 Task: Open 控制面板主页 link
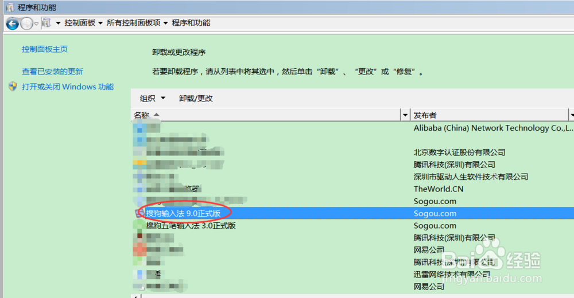pyautogui.click(x=45, y=49)
